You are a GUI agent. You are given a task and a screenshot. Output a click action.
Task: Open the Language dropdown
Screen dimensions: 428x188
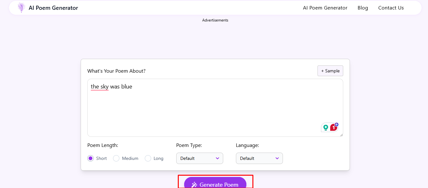click(259, 158)
